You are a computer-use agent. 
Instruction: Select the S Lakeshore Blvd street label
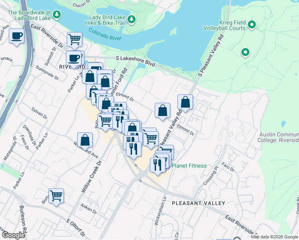136,61
